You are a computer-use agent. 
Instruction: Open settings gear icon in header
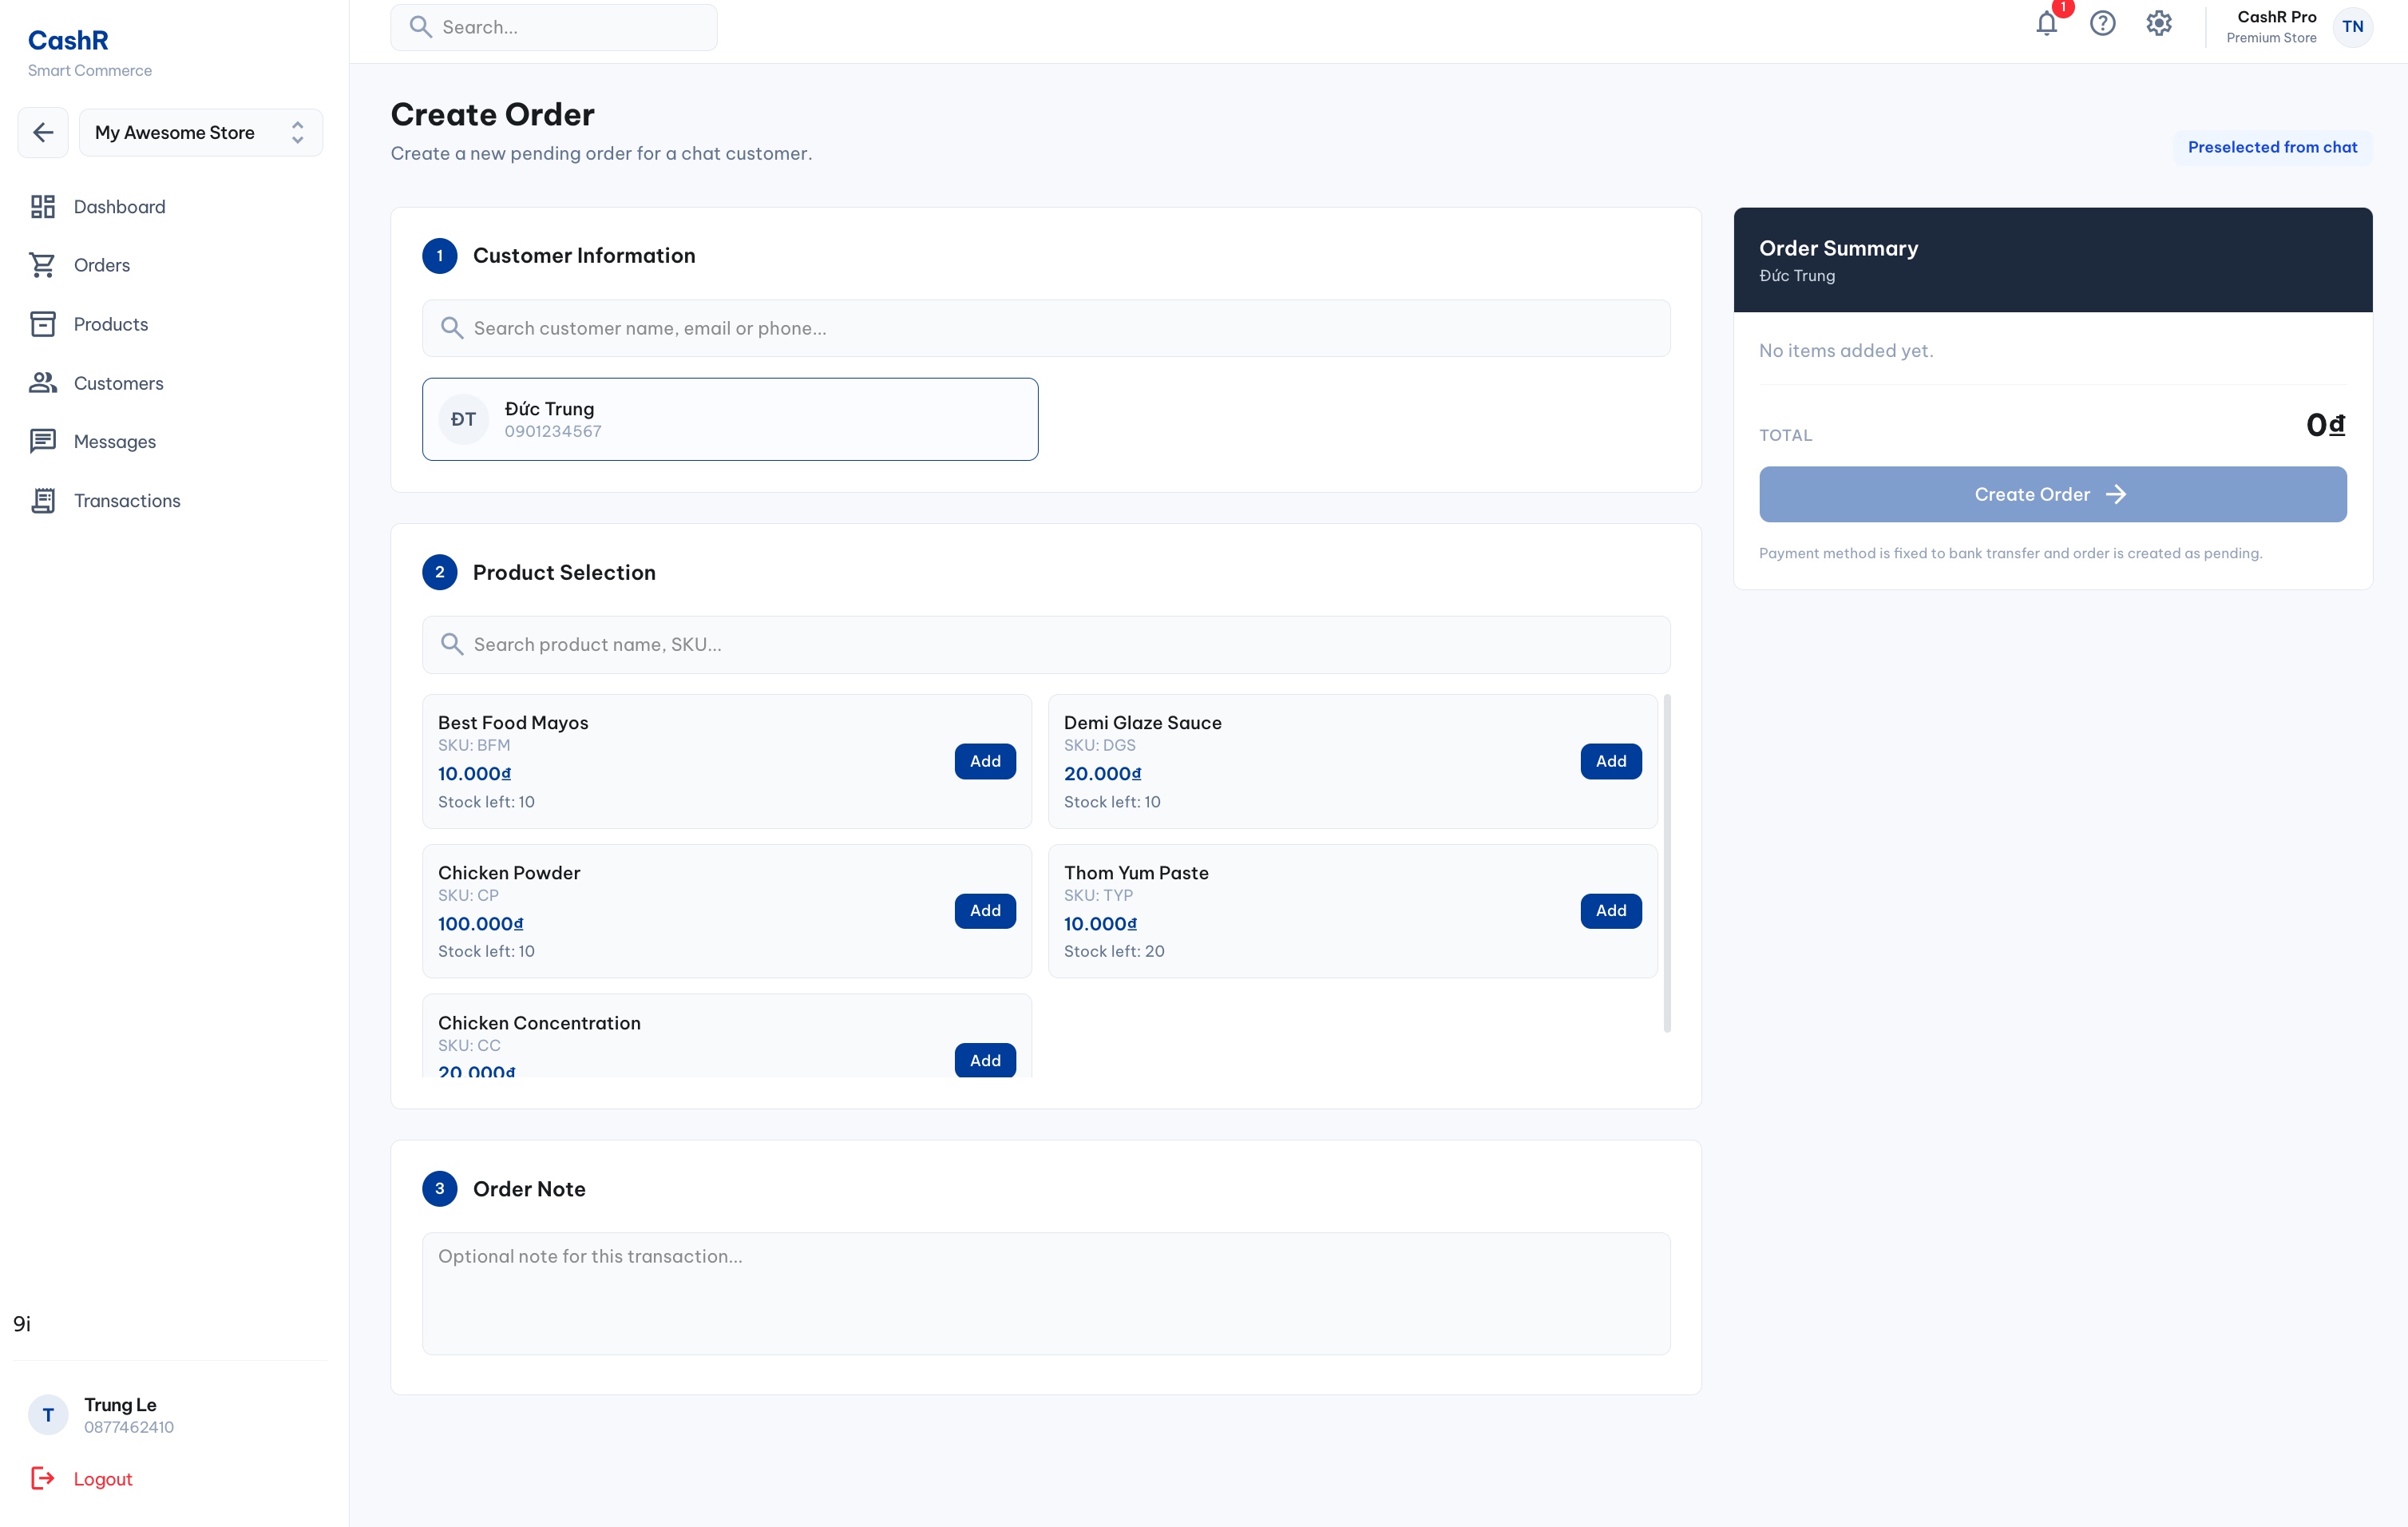tap(2158, 24)
